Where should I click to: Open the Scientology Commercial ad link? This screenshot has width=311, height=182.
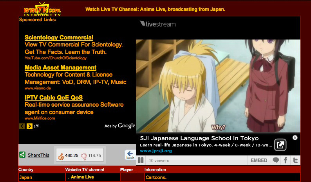[x=59, y=37]
